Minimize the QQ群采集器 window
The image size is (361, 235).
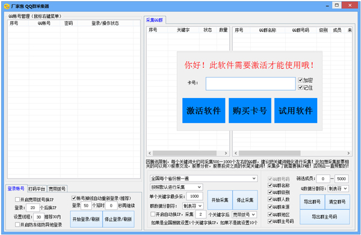pos(327,6)
